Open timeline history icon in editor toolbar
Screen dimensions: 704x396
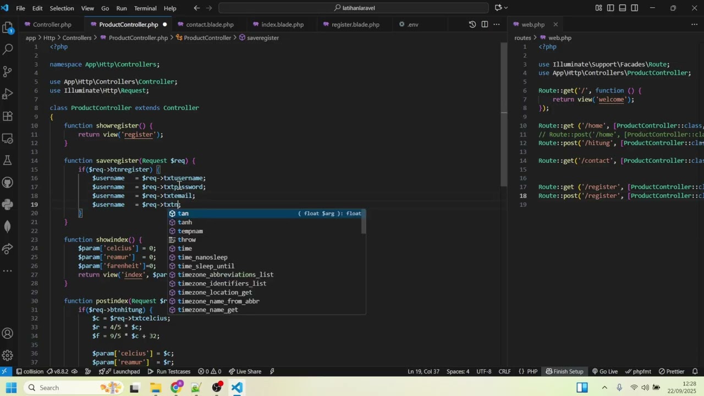tap(472, 25)
